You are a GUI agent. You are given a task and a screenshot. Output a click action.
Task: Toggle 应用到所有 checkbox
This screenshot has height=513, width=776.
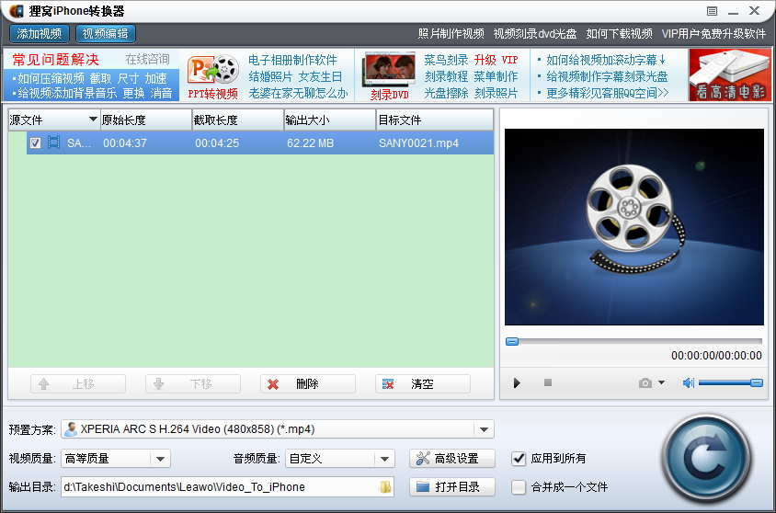(519, 459)
